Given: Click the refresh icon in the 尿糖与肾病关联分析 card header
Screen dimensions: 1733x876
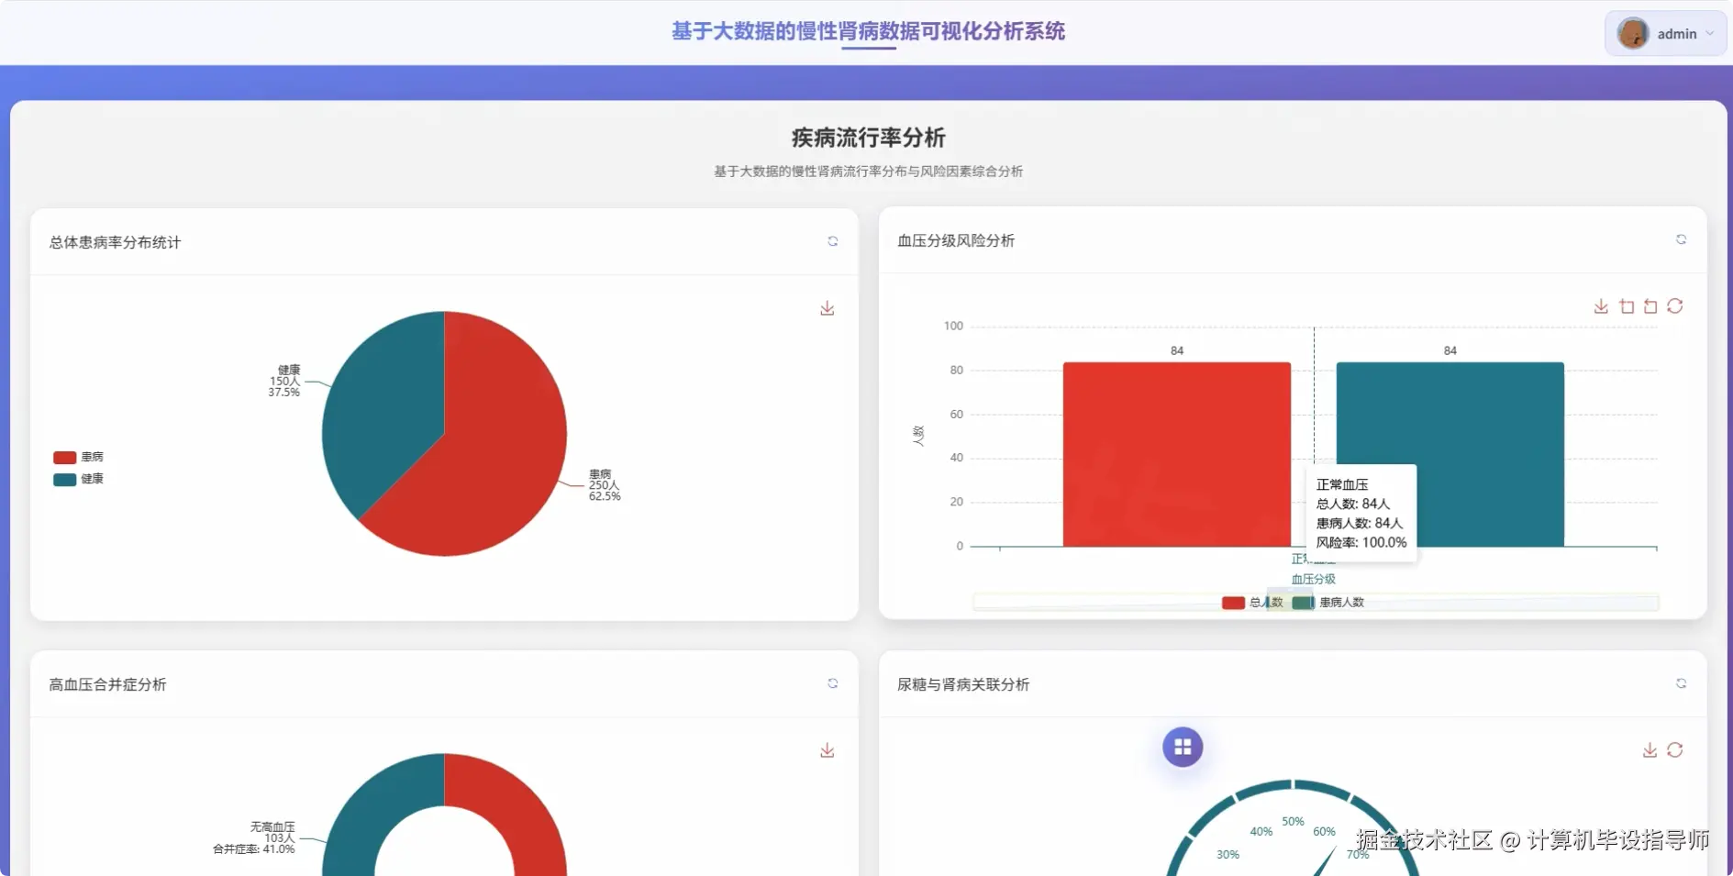Looking at the screenshot, I should [1682, 683].
